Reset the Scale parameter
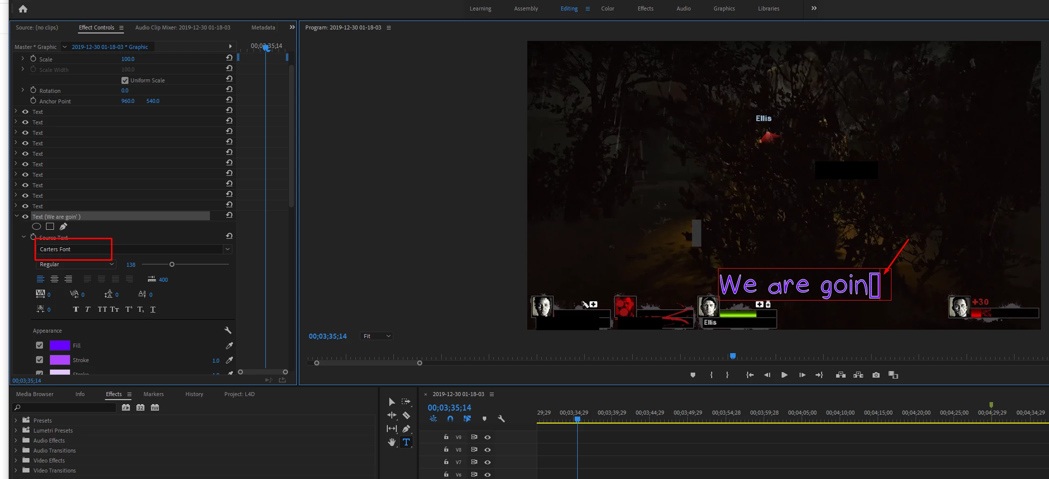This screenshot has width=1049, height=479. pyautogui.click(x=229, y=58)
